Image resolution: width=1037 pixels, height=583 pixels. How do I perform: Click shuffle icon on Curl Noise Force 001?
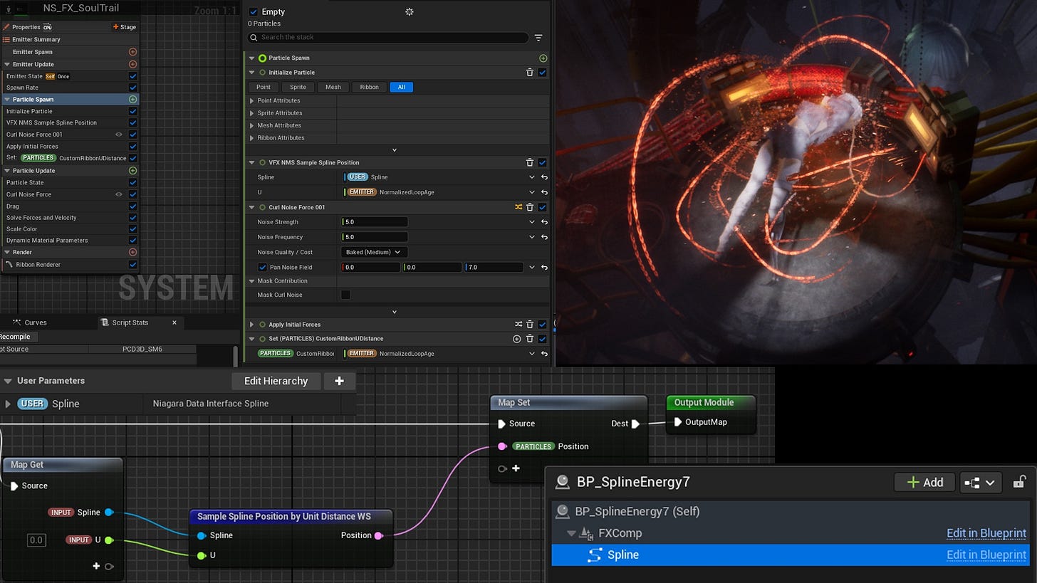pyautogui.click(x=518, y=207)
